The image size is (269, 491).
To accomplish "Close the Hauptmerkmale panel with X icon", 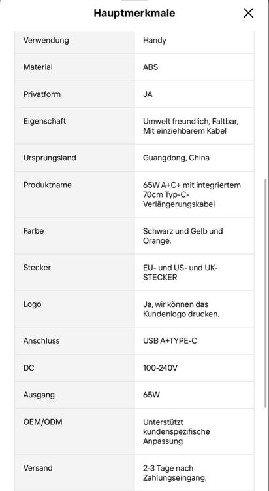I will click(248, 13).
